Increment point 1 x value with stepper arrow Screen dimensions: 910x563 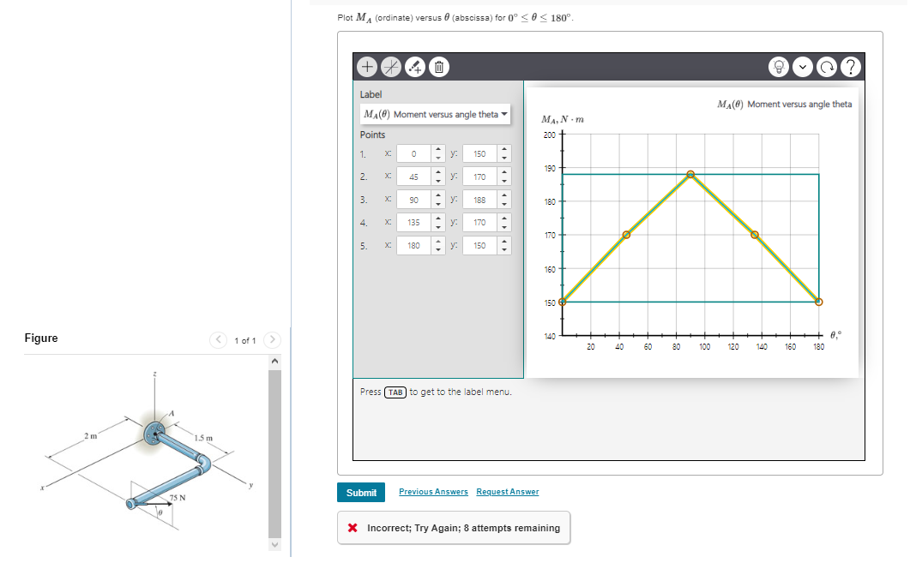pos(440,149)
